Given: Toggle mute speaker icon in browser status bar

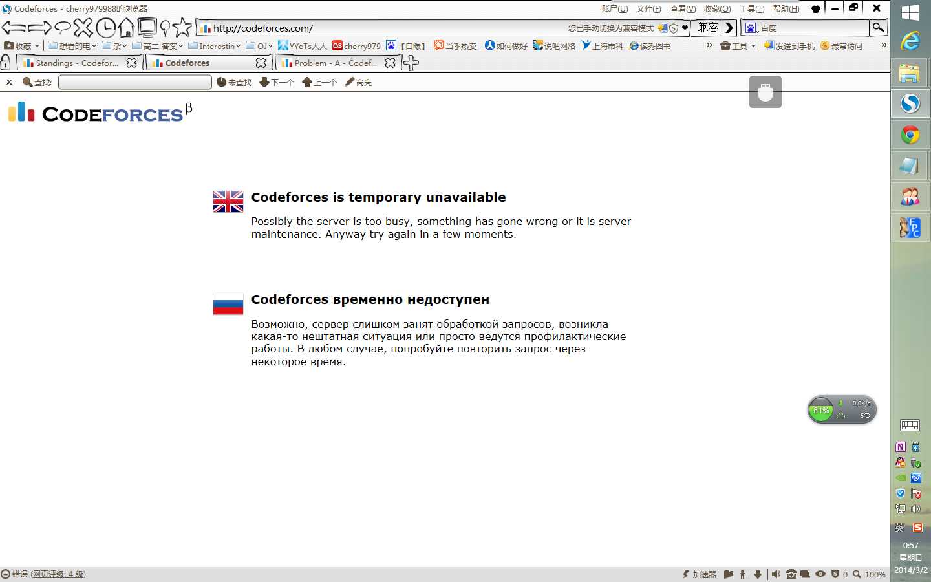Looking at the screenshot, I should point(776,574).
